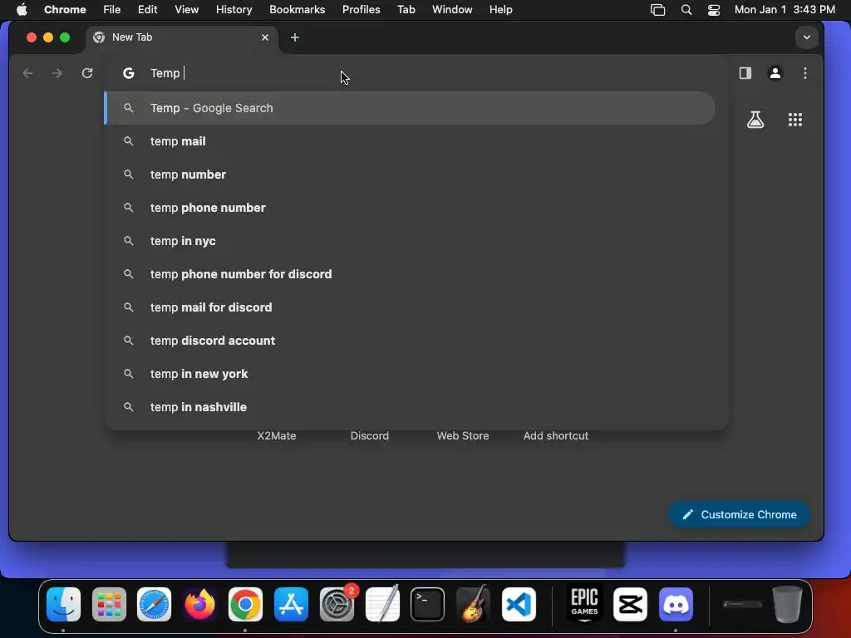Open Control Center from menu bar
The height and width of the screenshot is (638, 851).
click(714, 10)
